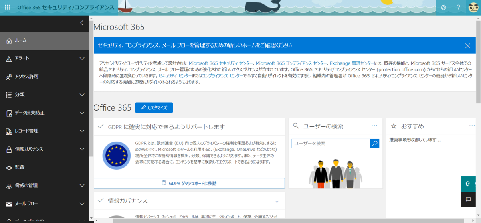Click the 情報ガバナンス padlock icon
This screenshot has height=223, width=481.
point(9,149)
